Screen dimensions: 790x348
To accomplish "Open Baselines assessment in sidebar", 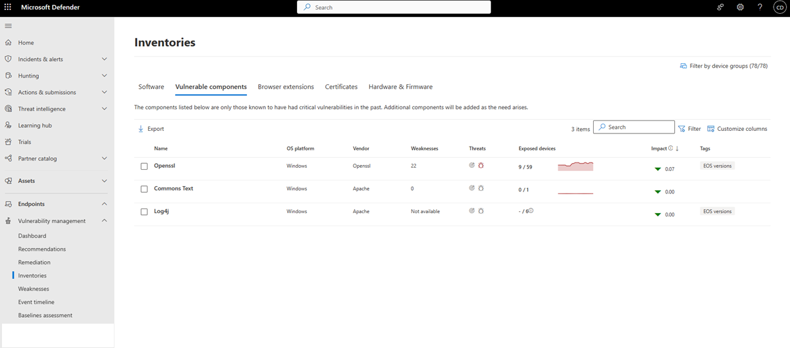I will 45,315.
